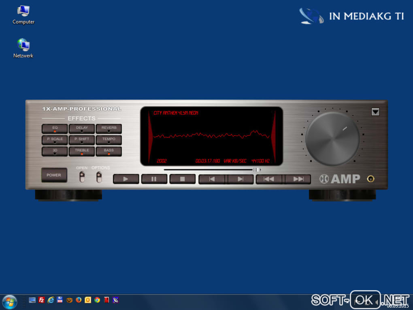
Task: Click the VAR KB/SEC bitrate readout
Action: [235, 161]
